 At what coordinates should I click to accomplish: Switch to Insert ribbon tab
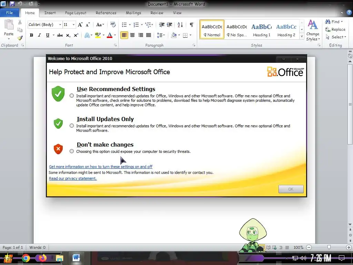click(x=50, y=13)
